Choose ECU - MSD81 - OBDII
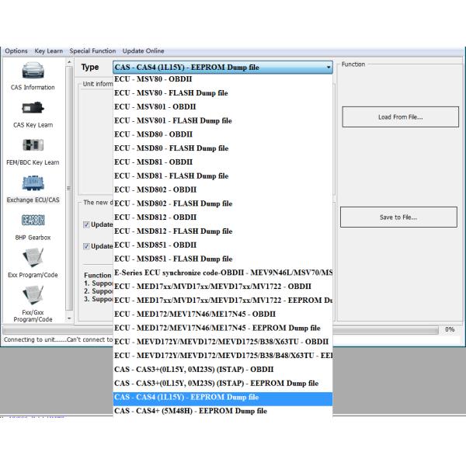 click(x=223, y=162)
